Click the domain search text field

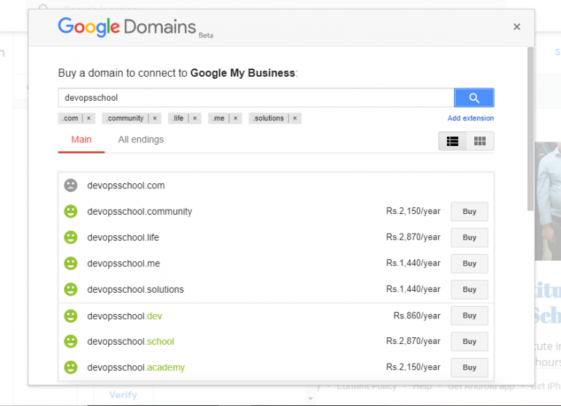(x=256, y=98)
